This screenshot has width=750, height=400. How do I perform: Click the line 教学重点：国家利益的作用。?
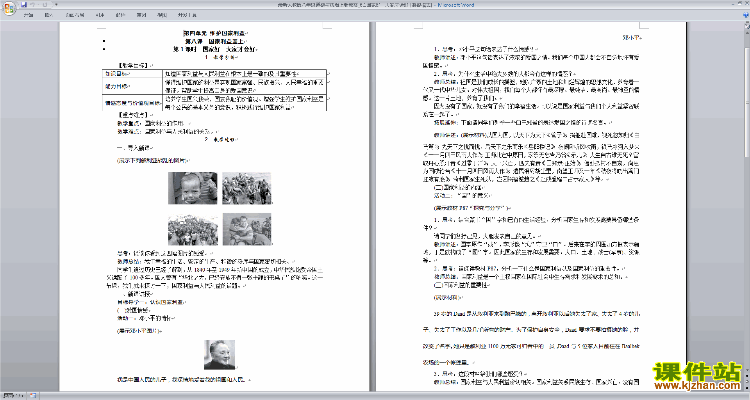[152, 123]
